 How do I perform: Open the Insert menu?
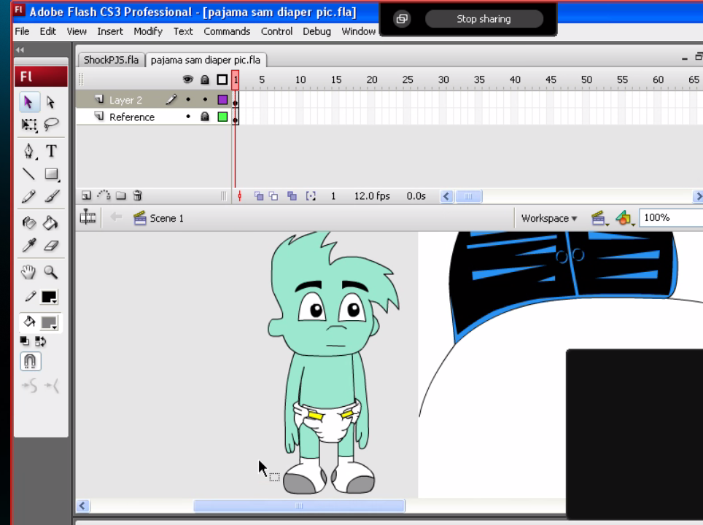110,31
